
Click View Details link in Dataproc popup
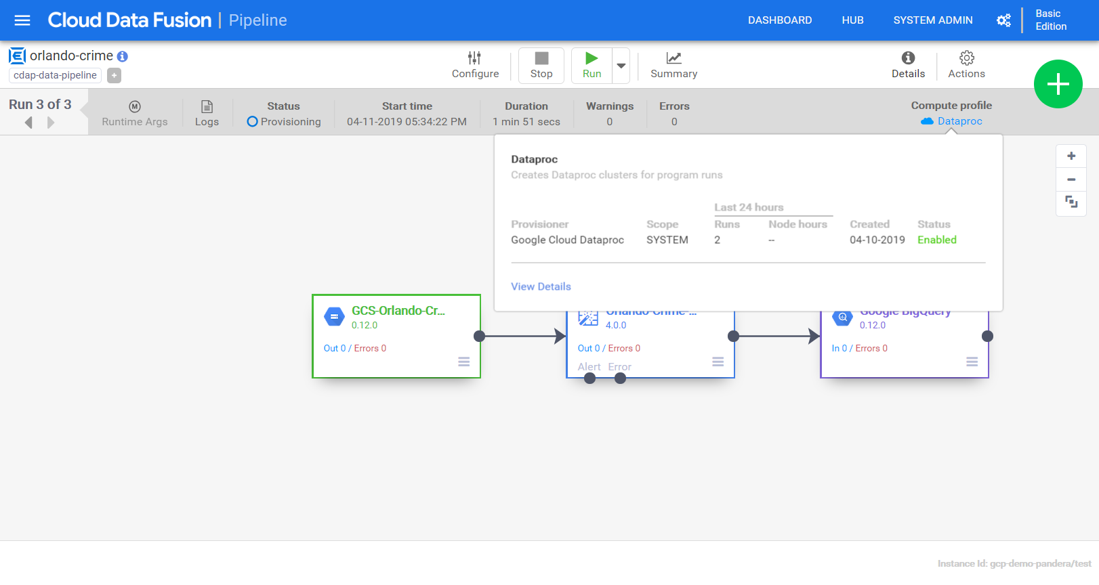coord(541,286)
